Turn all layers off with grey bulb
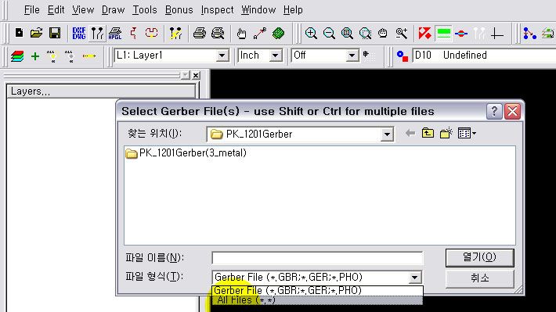The width and height of the screenshot is (556, 312). [x=70, y=56]
